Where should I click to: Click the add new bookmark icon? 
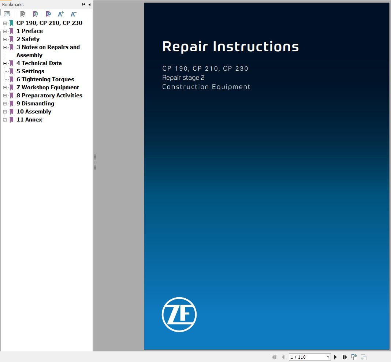click(36, 14)
